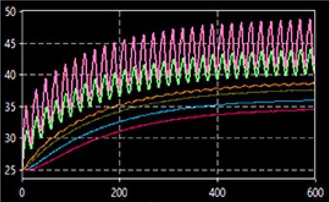Image resolution: width=329 pixels, height=202 pixels.
Task: Click the y-axis label 35
Action: [x=10, y=107]
